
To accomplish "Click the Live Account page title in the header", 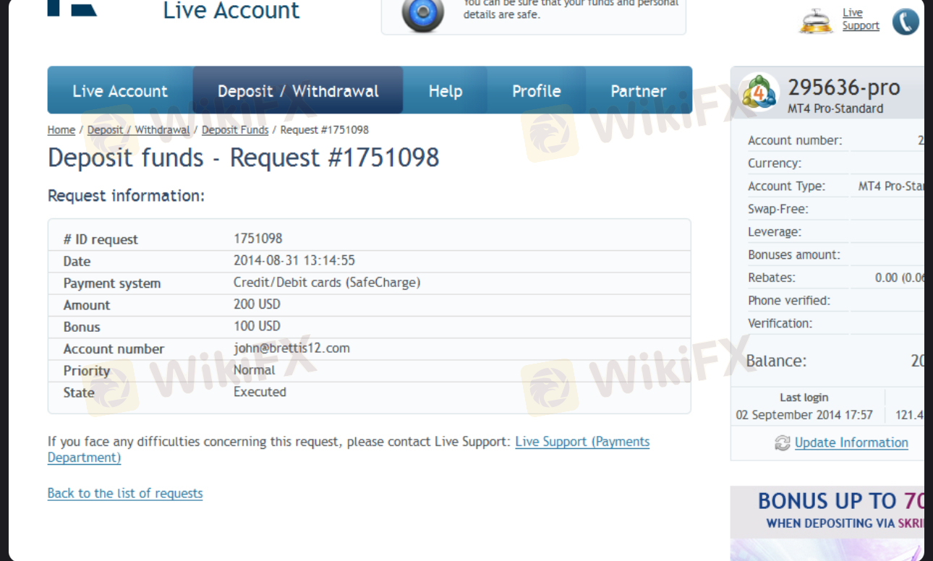I will 231,11.
